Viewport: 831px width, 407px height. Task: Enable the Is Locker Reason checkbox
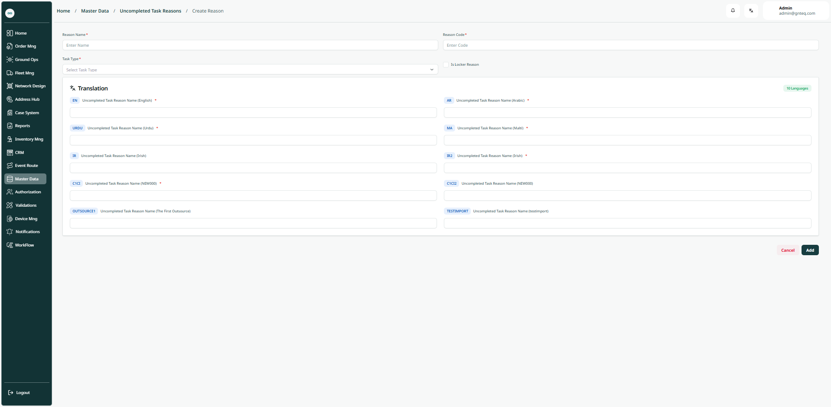coord(446,65)
